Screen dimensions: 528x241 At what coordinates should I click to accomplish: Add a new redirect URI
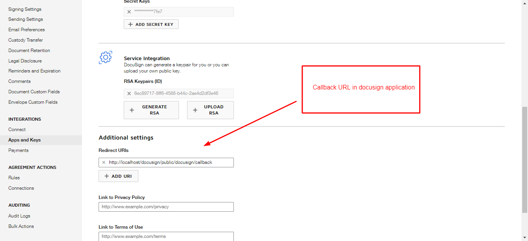pos(118,176)
